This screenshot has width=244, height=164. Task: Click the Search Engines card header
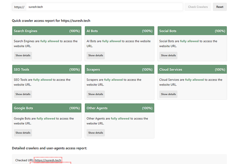[47, 31]
